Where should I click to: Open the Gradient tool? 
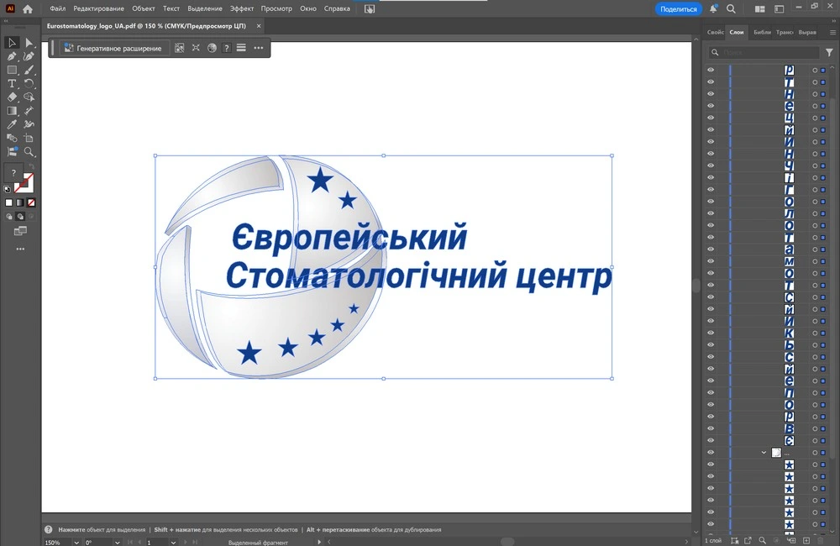pyautogui.click(x=12, y=110)
